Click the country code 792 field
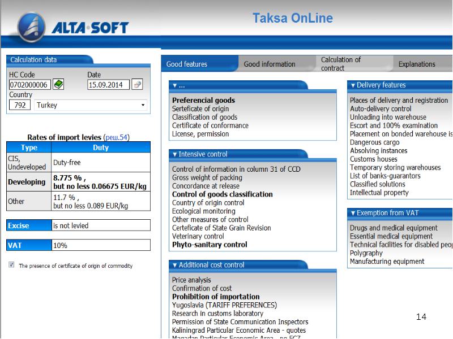The width and height of the screenshot is (453, 339). coord(20,105)
